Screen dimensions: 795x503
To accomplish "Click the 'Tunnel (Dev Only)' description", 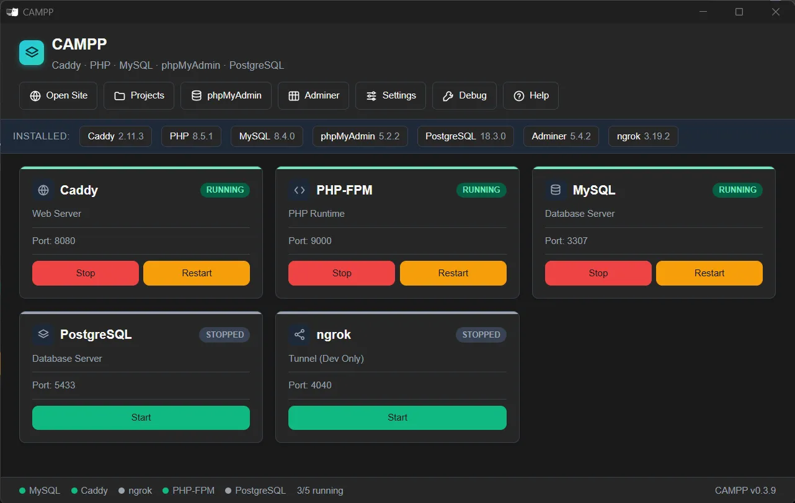I will point(326,359).
